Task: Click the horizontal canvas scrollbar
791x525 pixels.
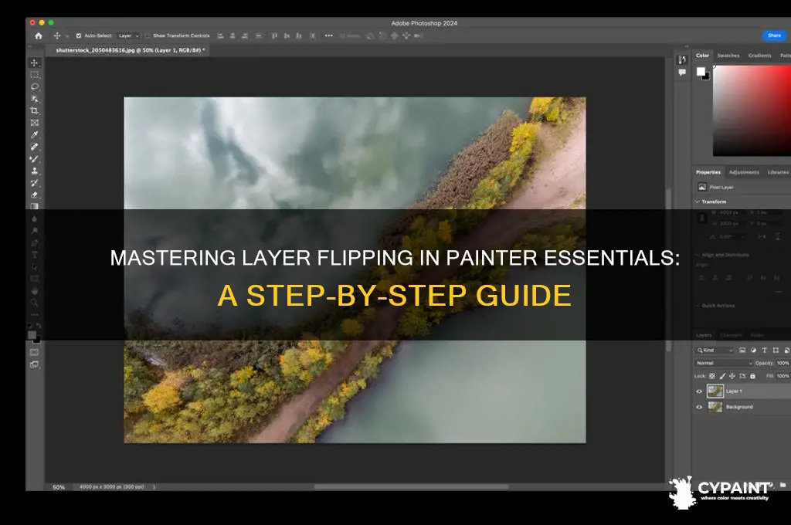Action: tap(411, 487)
